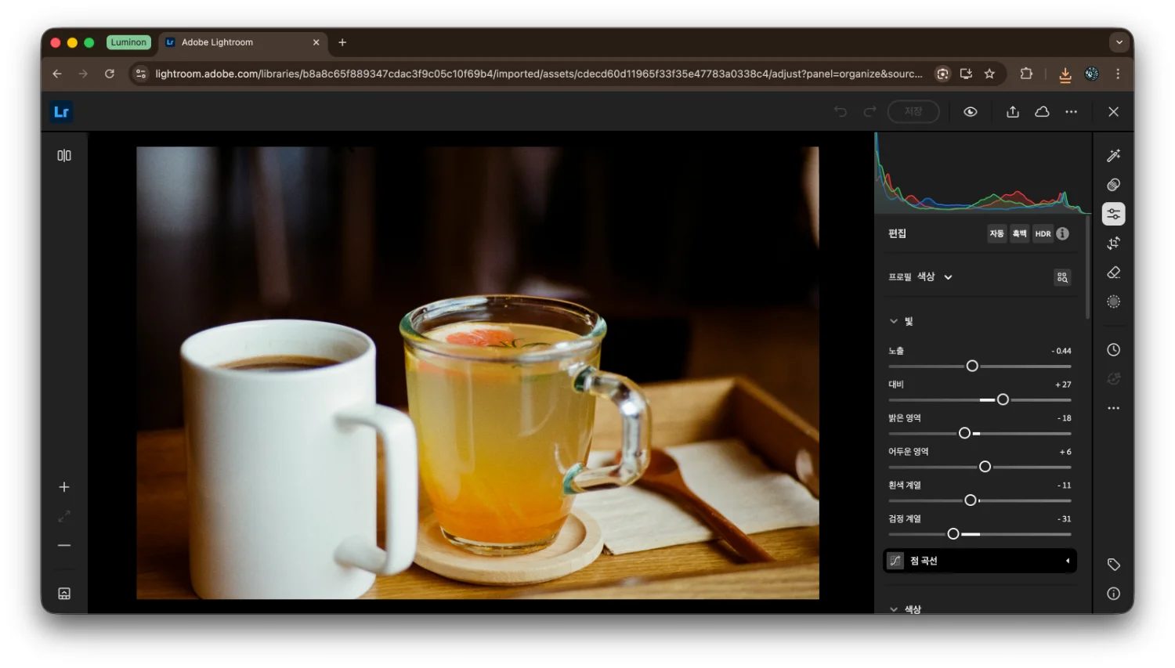Open the 프로필 색상 profile dropdown

pos(921,277)
